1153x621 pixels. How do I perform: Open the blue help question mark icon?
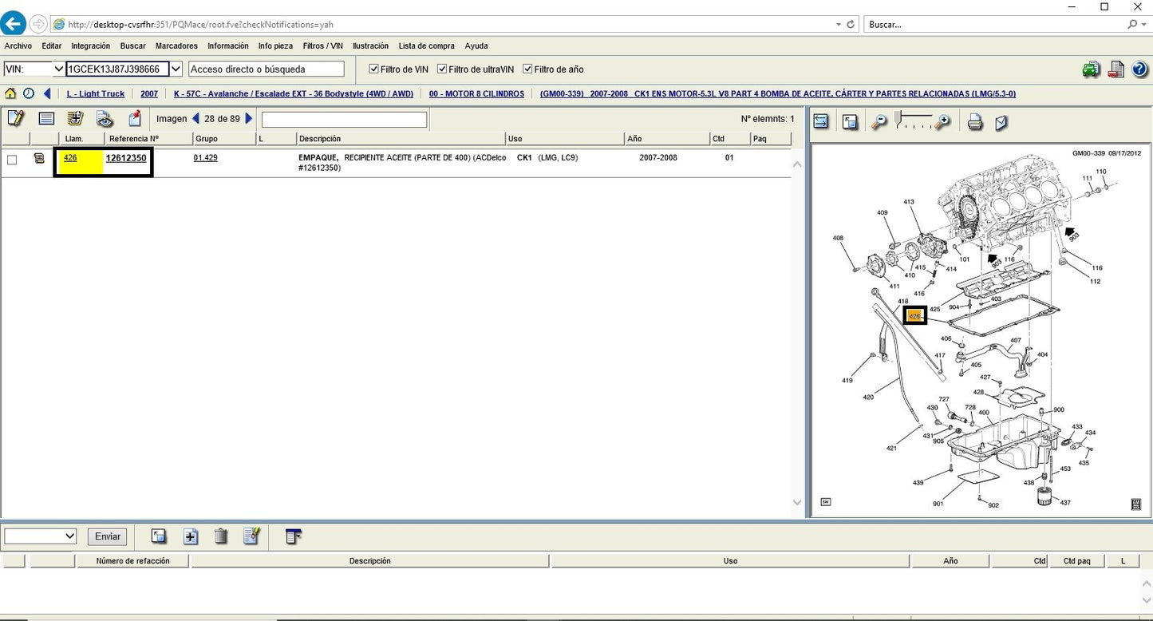point(1139,69)
